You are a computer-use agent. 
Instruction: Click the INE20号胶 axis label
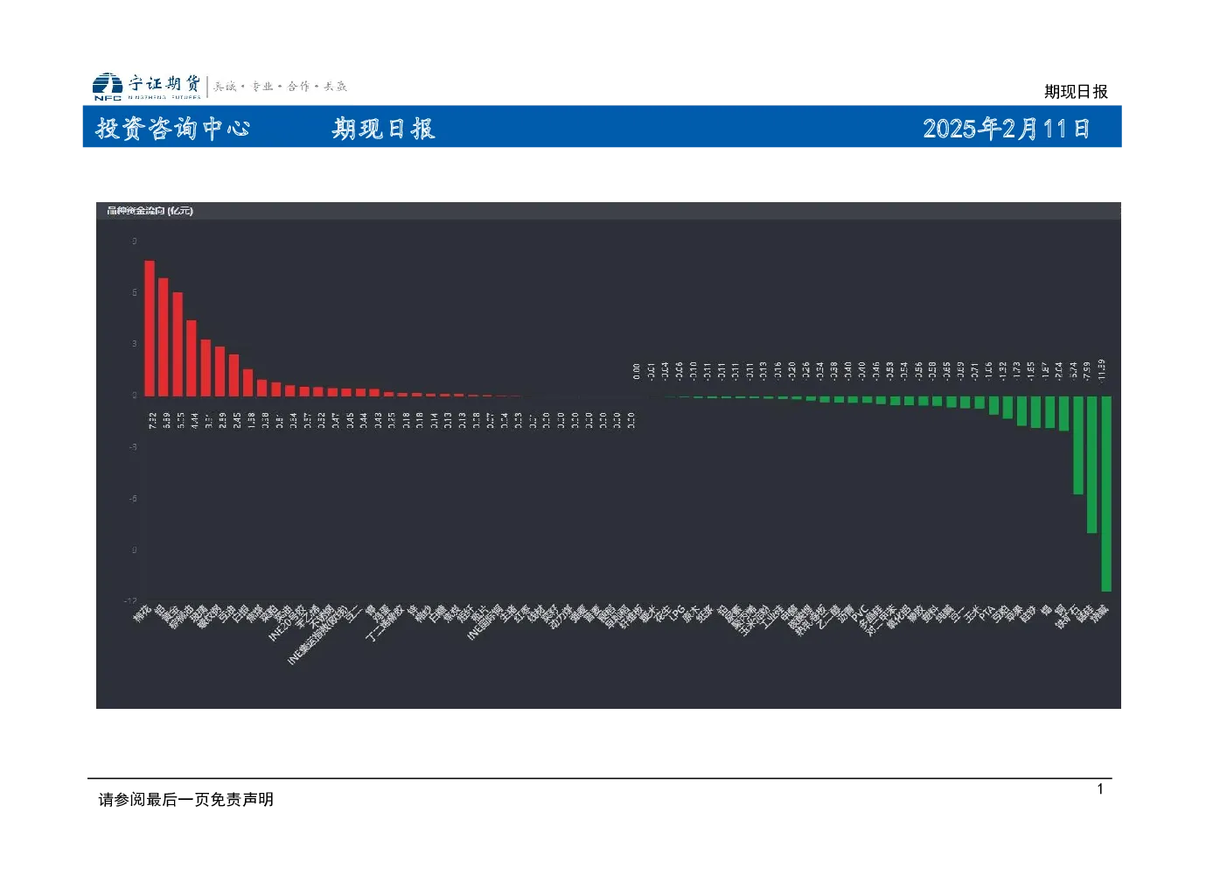[x=287, y=623]
